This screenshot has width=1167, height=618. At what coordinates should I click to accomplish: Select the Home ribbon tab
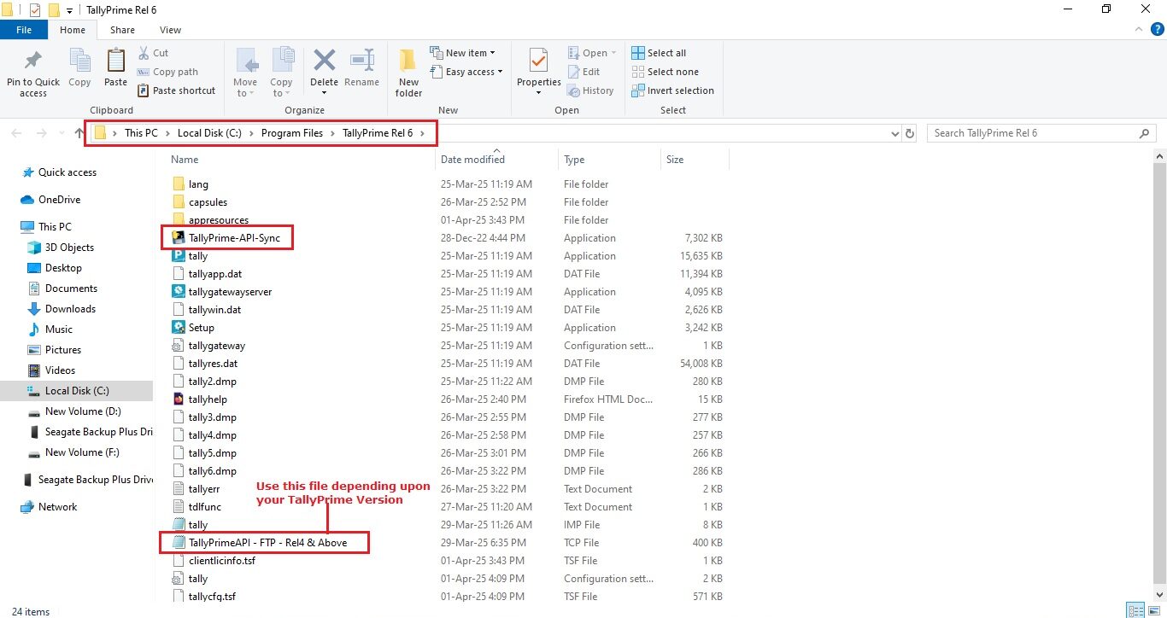[73, 30]
